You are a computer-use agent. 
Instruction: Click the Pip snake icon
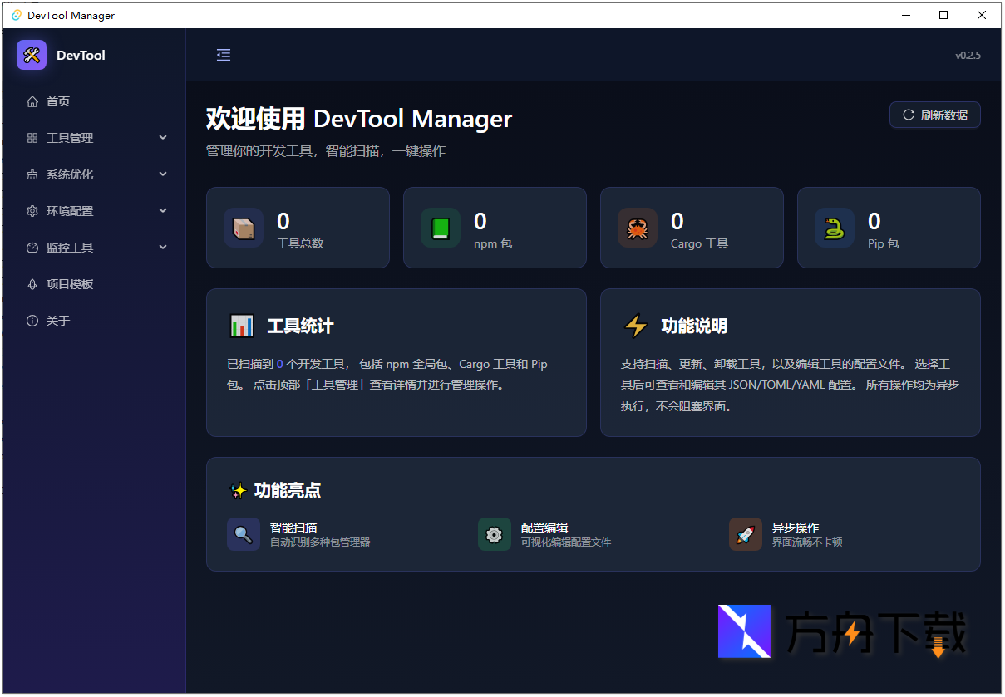(x=835, y=227)
